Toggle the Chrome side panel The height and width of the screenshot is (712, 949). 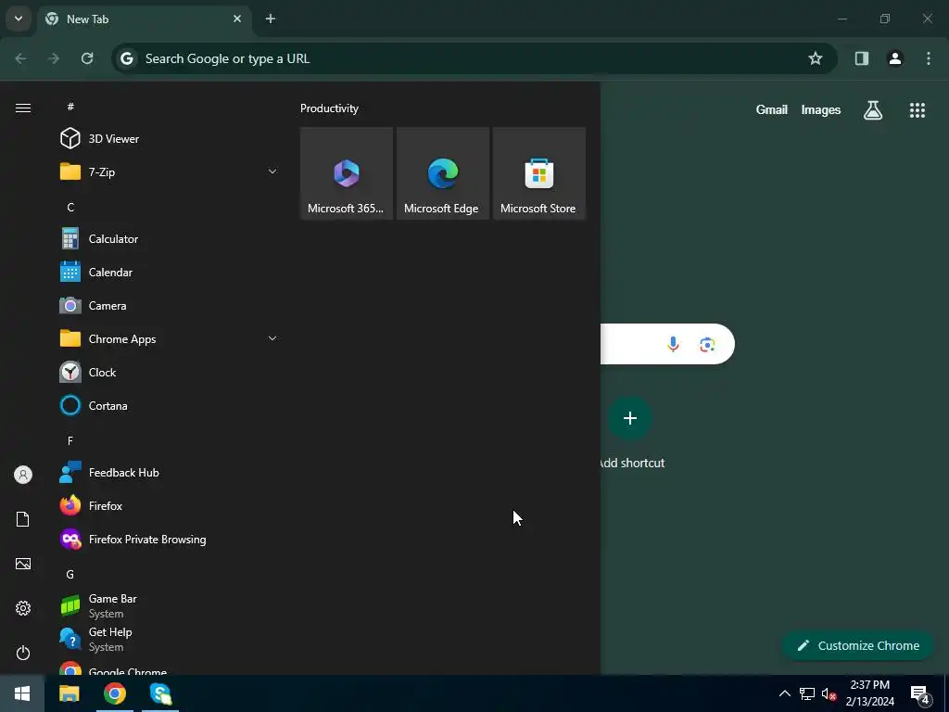[862, 58]
